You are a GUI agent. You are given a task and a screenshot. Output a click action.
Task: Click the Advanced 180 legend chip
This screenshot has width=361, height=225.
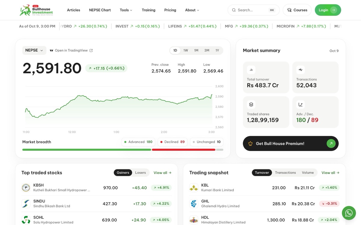139,142
